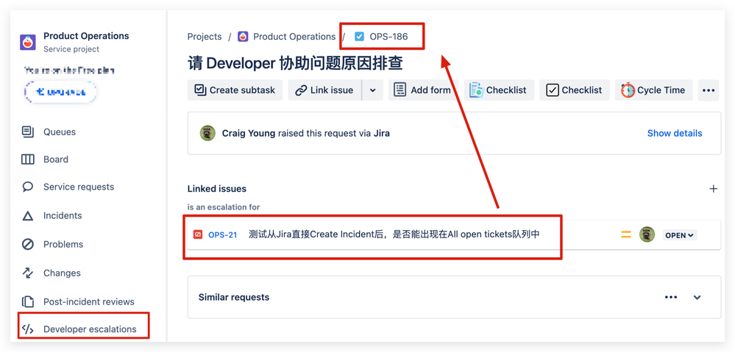This screenshot has width=735, height=352.
Task: Click the Changes arrows icon
Action: (28, 273)
